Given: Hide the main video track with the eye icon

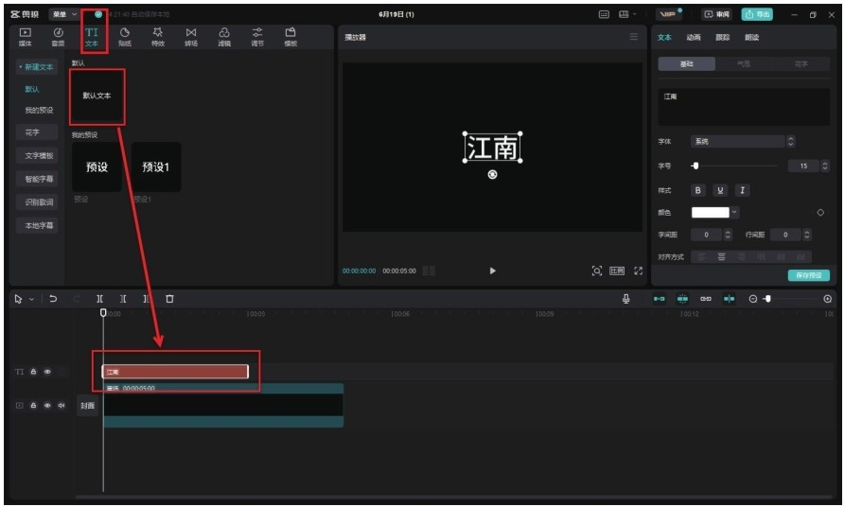Looking at the screenshot, I should [x=47, y=405].
